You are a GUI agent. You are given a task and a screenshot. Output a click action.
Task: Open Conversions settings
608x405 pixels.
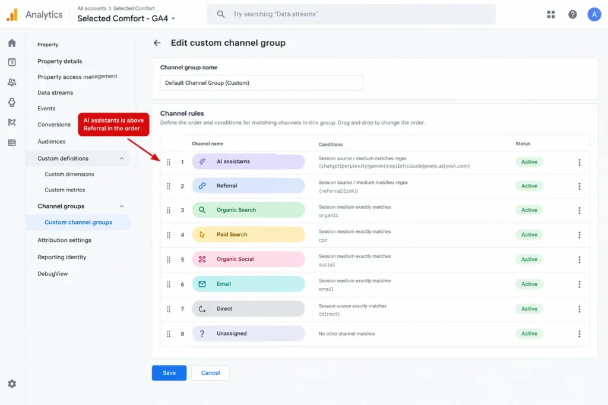click(x=54, y=125)
